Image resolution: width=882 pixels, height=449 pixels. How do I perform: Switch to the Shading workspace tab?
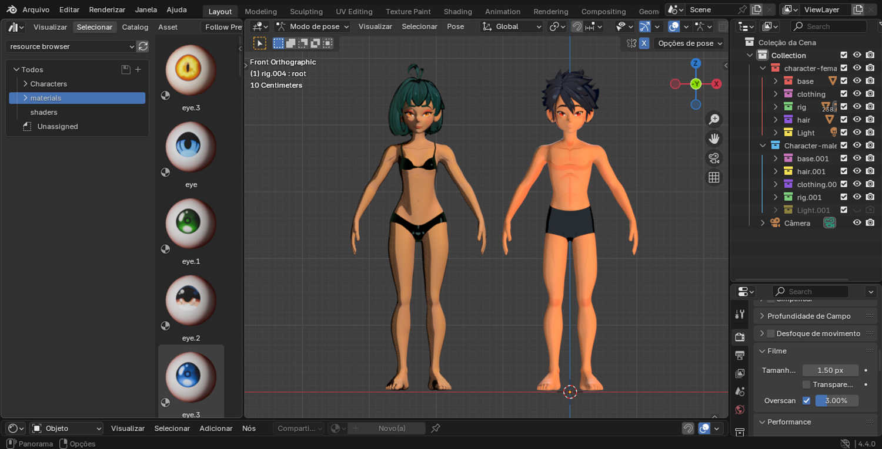coord(457,11)
